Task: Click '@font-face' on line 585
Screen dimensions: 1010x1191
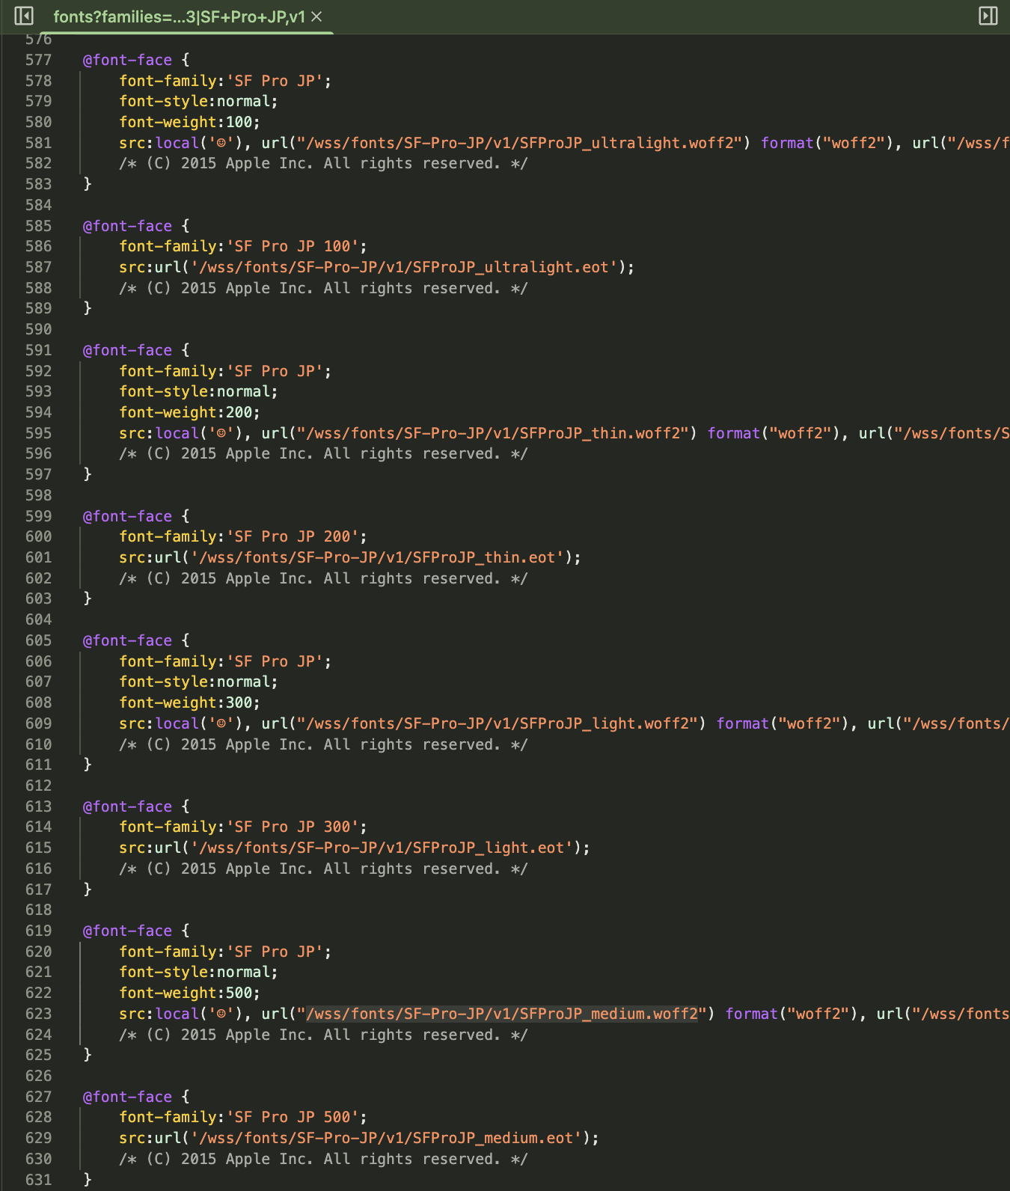Action: [127, 226]
